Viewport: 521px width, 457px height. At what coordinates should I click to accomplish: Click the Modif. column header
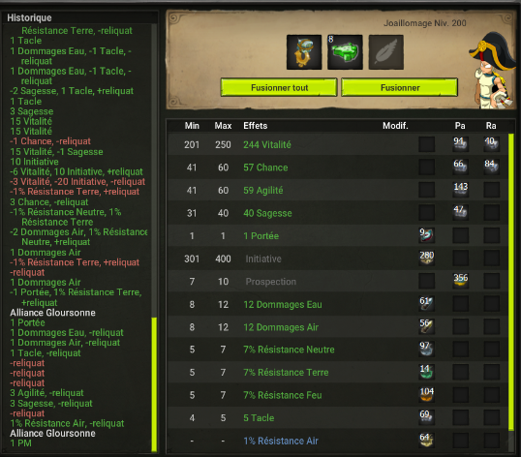[x=395, y=126]
